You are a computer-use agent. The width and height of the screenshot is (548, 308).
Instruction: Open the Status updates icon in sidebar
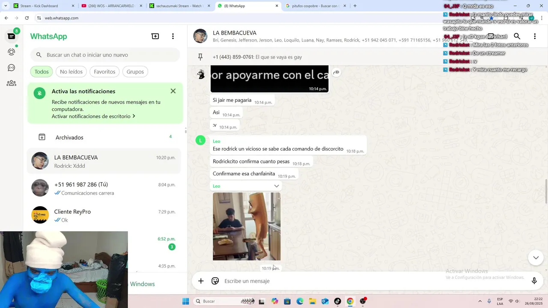12,52
